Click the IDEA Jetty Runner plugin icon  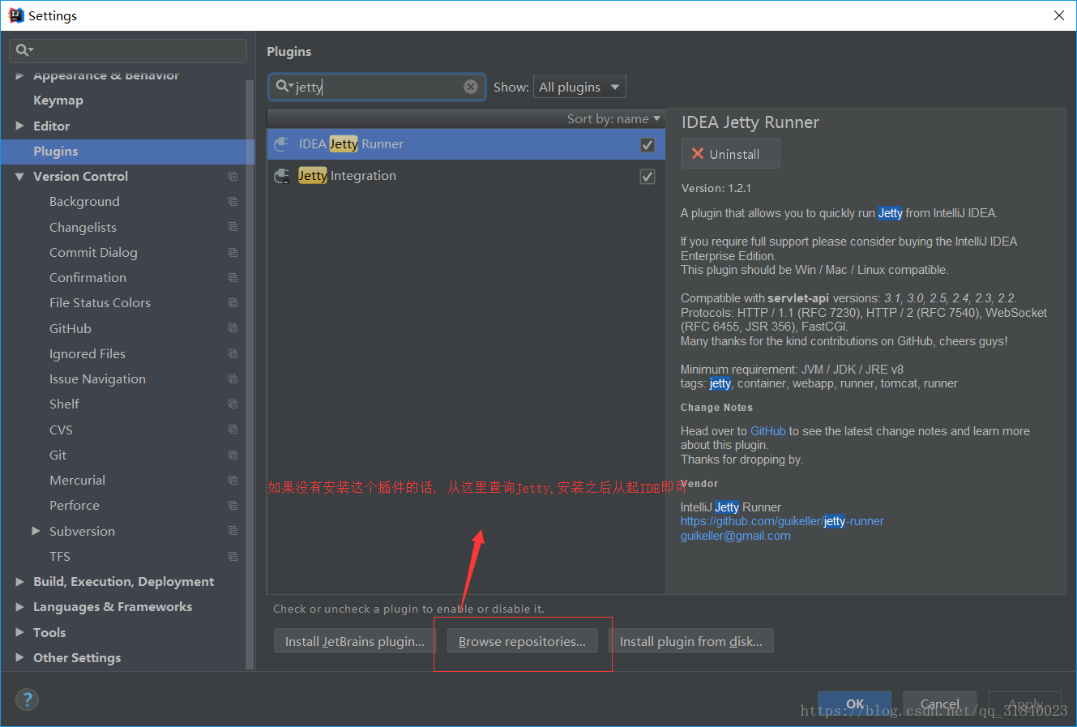tap(281, 144)
